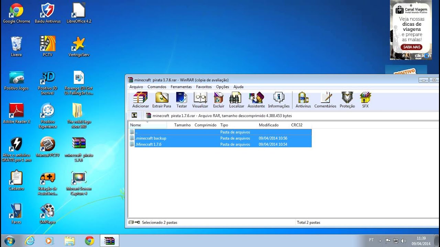Click the archive path address bar

coord(290,116)
